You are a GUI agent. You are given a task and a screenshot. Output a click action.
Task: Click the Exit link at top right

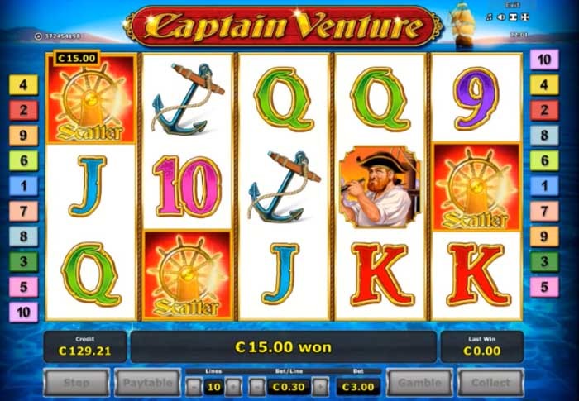point(513,5)
